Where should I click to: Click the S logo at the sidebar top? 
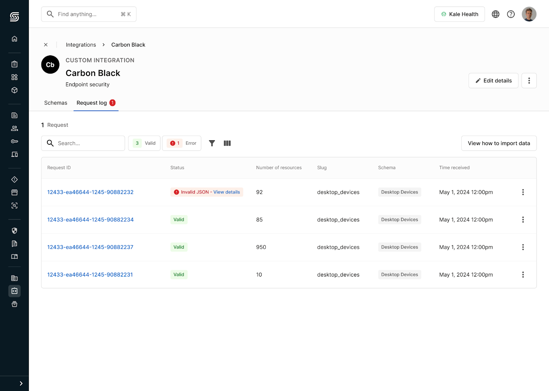tap(14, 17)
